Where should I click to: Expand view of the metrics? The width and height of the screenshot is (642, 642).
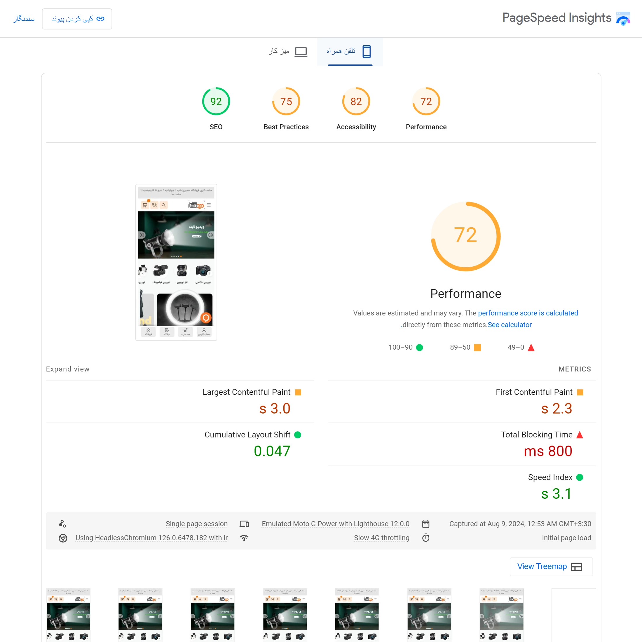point(68,369)
